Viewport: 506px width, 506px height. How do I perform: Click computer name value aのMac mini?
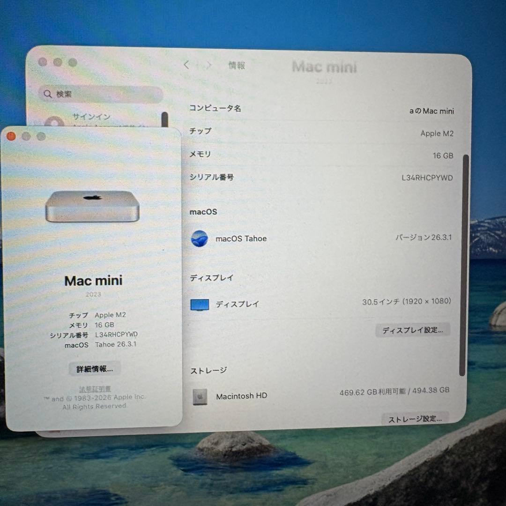[x=432, y=111]
